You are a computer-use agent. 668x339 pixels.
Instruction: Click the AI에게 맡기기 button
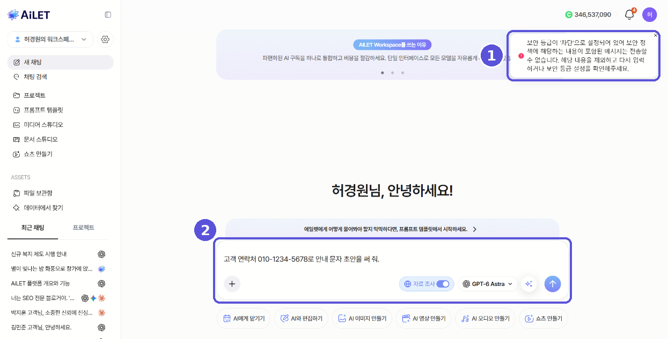click(x=244, y=318)
